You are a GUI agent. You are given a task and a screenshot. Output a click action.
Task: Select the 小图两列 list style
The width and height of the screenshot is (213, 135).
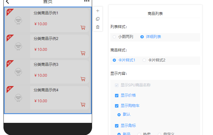tap(114, 37)
